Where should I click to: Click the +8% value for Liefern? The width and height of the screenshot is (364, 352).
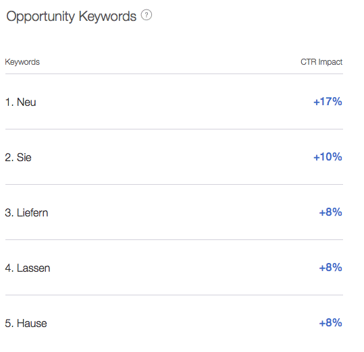click(331, 212)
